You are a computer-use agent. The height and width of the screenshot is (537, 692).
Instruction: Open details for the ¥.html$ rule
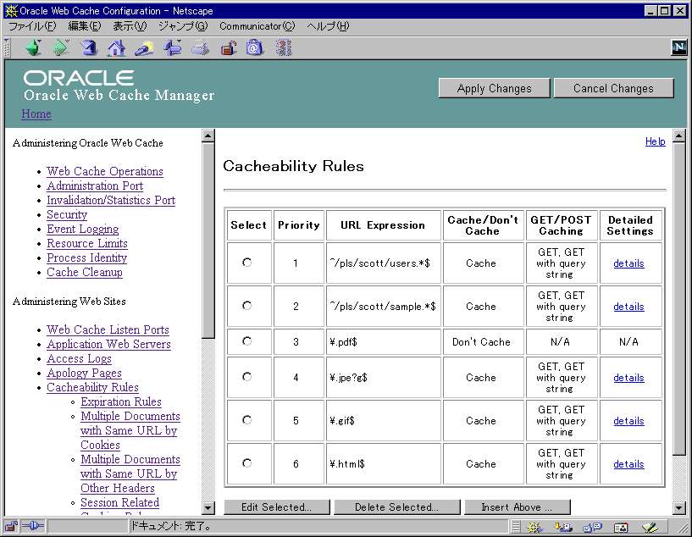pyautogui.click(x=628, y=464)
